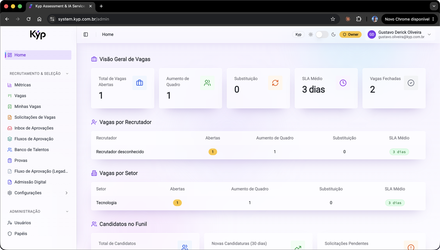Image resolution: width=440 pixels, height=250 pixels.
Task: Bookmark this page with the star icon
Action: [333, 19]
